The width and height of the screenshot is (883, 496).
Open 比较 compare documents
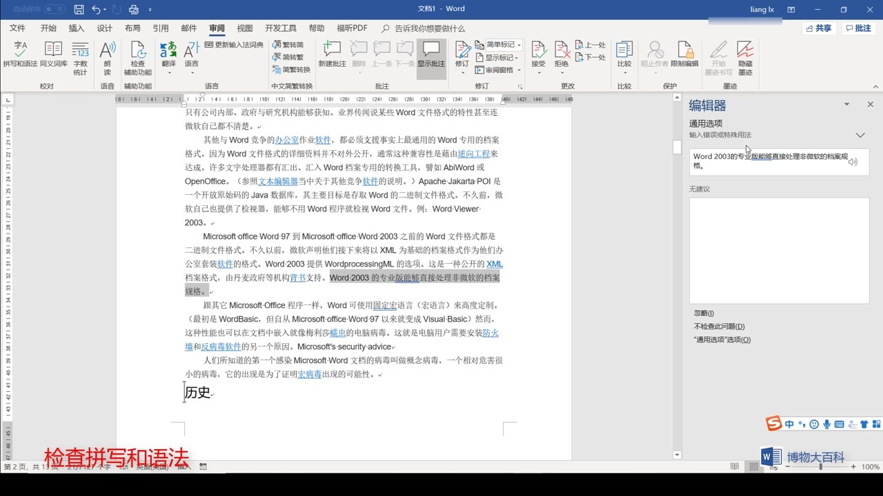624,58
